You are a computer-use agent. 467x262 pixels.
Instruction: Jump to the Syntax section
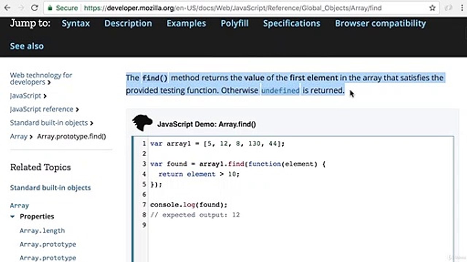pyautogui.click(x=76, y=23)
